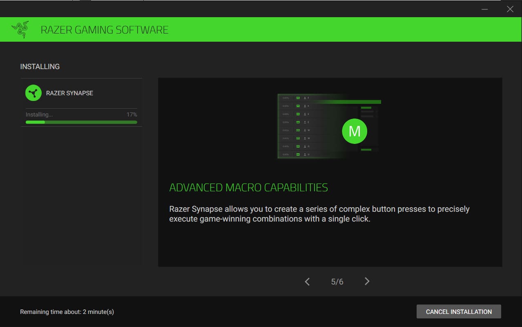Click the 5/6 slide counter
The image size is (522, 327).
[x=337, y=282]
